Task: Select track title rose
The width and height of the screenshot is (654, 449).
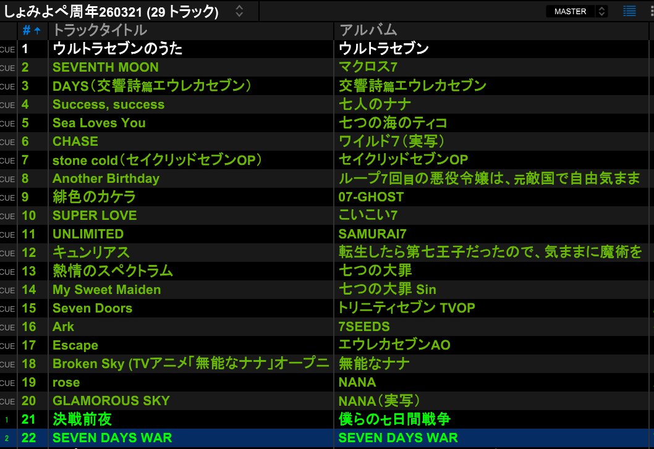Action: click(x=66, y=382)
